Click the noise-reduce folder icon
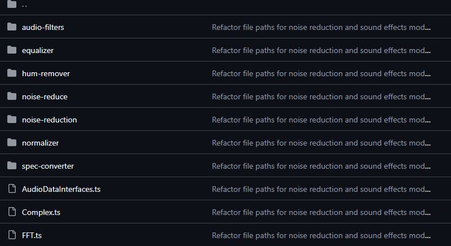Screen dimensions: 451x246 pyautogui.click(x=12, y=96)
